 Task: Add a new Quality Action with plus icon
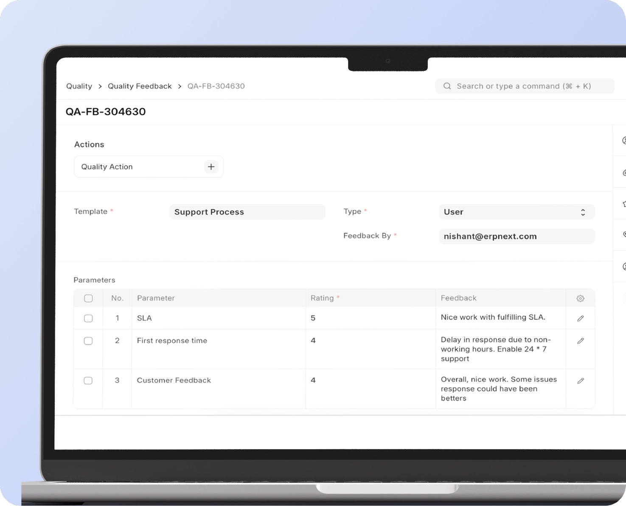(211, 167)
